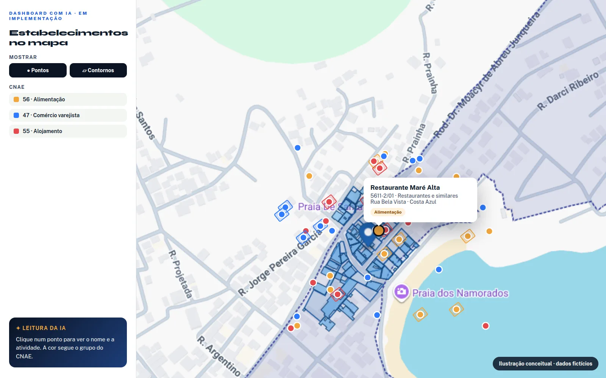Select right orange outlined marker below Praia dos Namorados
Screen dimensions: 606x378
[456, 310]
